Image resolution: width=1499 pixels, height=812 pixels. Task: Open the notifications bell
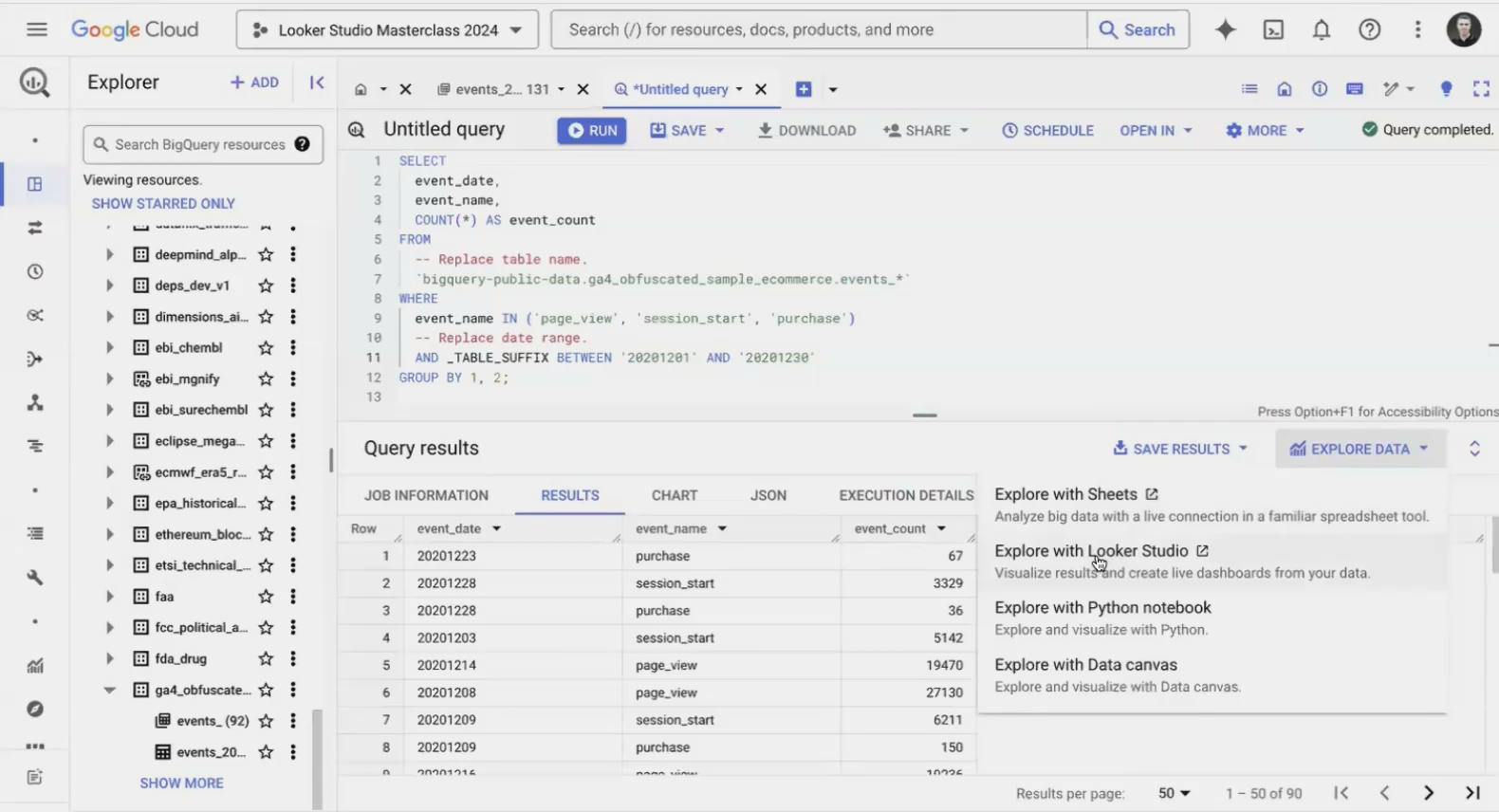tap(1322, 29)
